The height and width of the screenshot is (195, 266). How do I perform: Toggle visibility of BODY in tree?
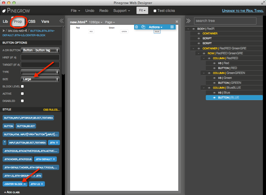point(194,29)
